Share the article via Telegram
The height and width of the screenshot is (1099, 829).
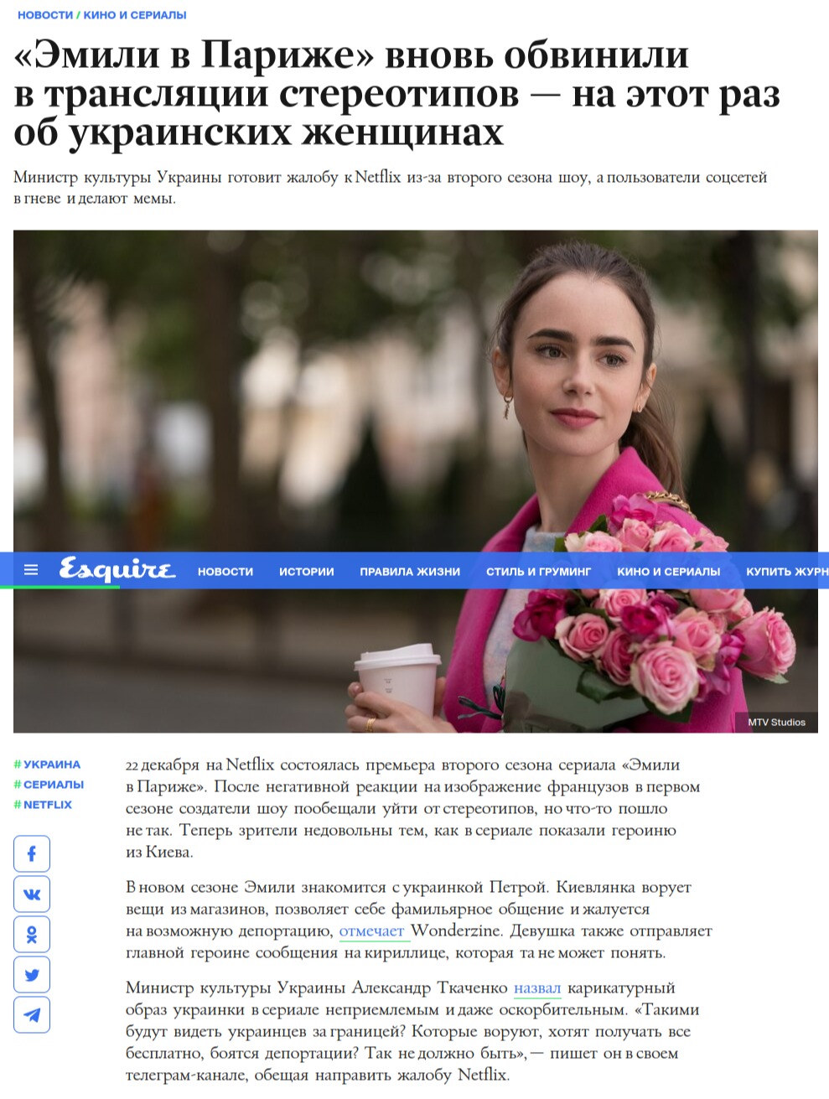[x=32, y=1015]
